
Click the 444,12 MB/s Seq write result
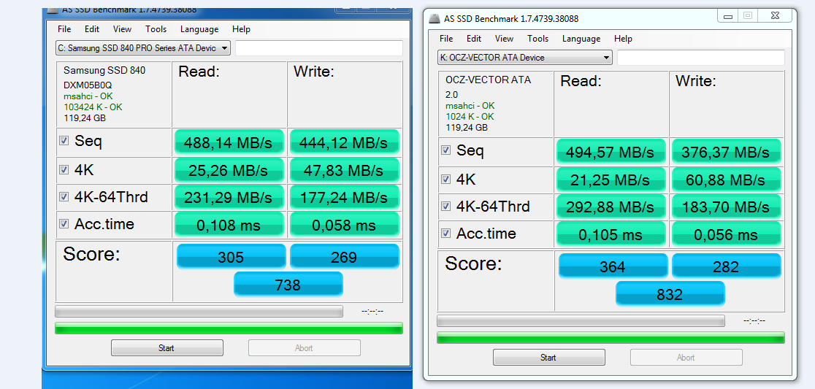[345, 142]
